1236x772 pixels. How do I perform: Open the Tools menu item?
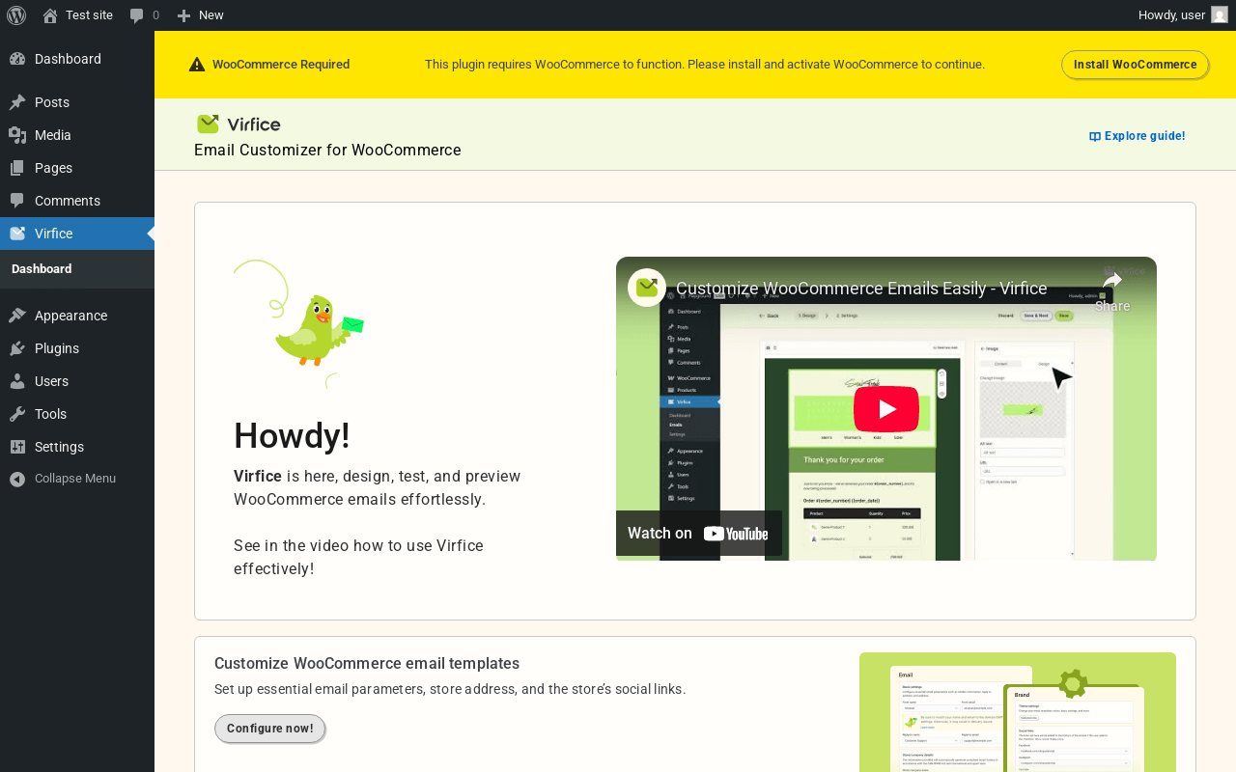click(77, 414)
